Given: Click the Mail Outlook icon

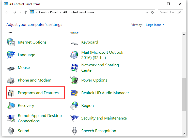Looking at the screenshot, I should pos(74,55).
